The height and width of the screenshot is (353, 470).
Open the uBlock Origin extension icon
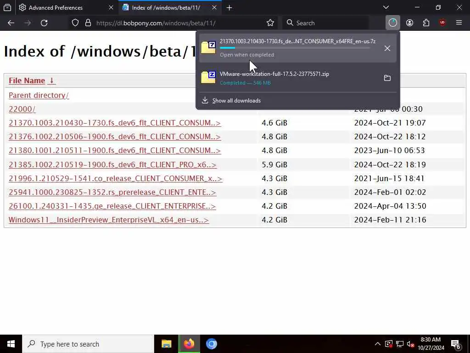point(442,23)
